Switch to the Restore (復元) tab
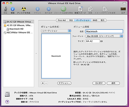This screenshot has width=129, height=107. tap(102, 20)
